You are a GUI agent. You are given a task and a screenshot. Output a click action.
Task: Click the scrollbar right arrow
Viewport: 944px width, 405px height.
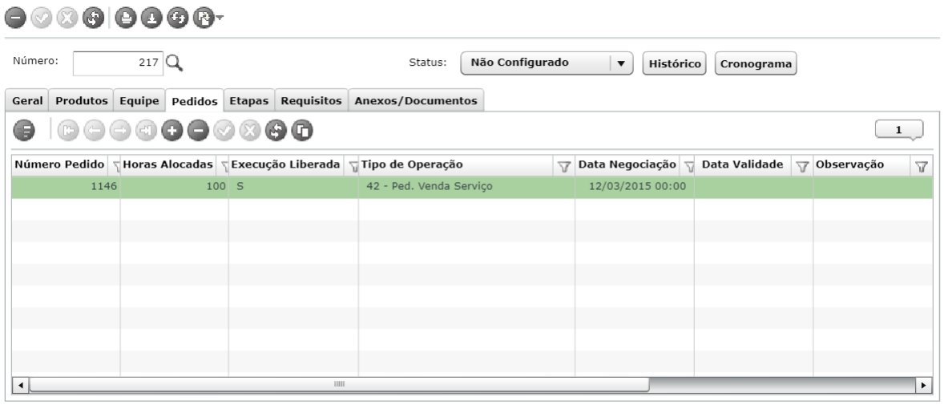click(x=923, y=384)
